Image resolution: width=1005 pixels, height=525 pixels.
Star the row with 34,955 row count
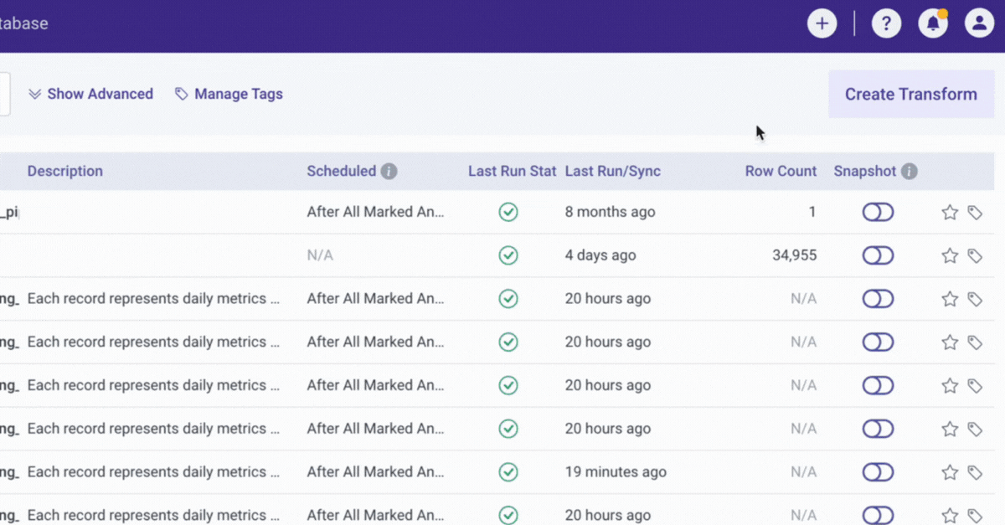pos(950,255)
